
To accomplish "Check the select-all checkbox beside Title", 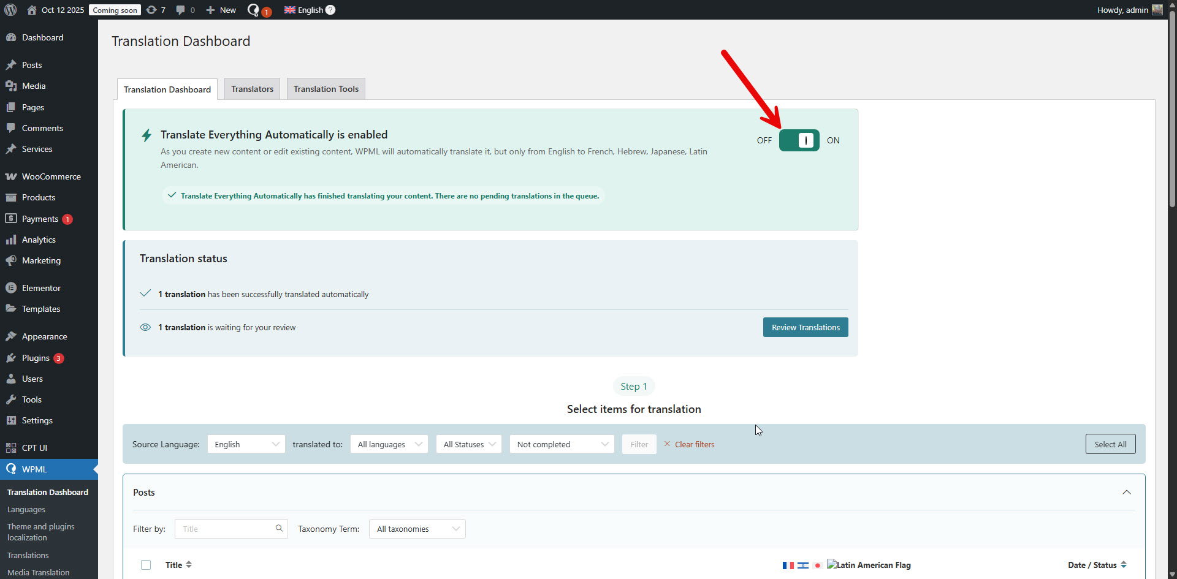I will point(146,565).
